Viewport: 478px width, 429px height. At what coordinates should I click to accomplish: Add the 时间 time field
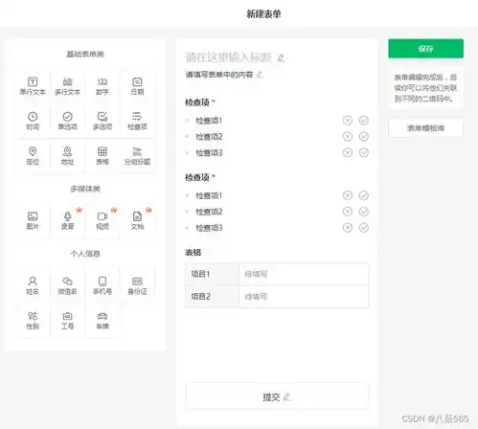(x=33, y=121)
